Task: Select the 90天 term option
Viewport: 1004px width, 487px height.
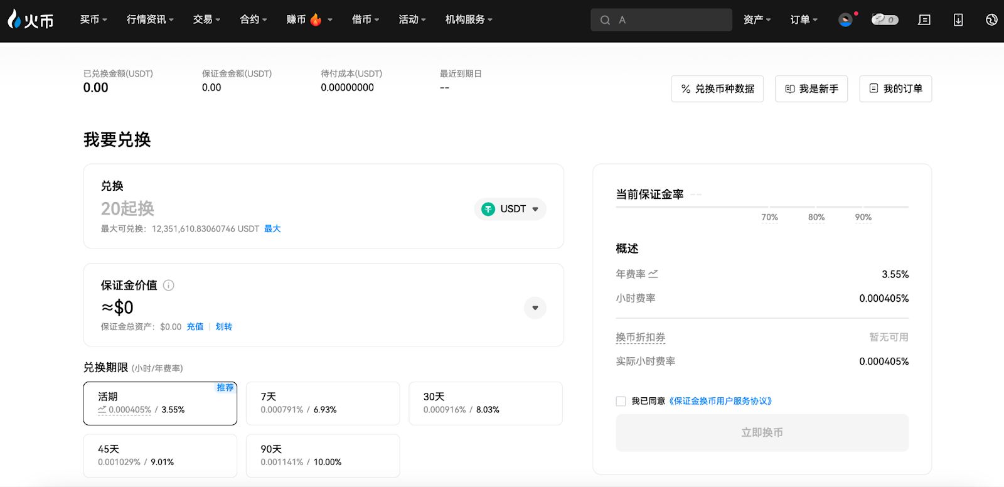Action: (x=323, y=456)
